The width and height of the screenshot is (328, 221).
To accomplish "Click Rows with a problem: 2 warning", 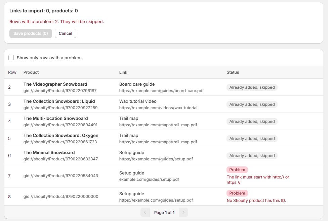I will tap(56, 22).
